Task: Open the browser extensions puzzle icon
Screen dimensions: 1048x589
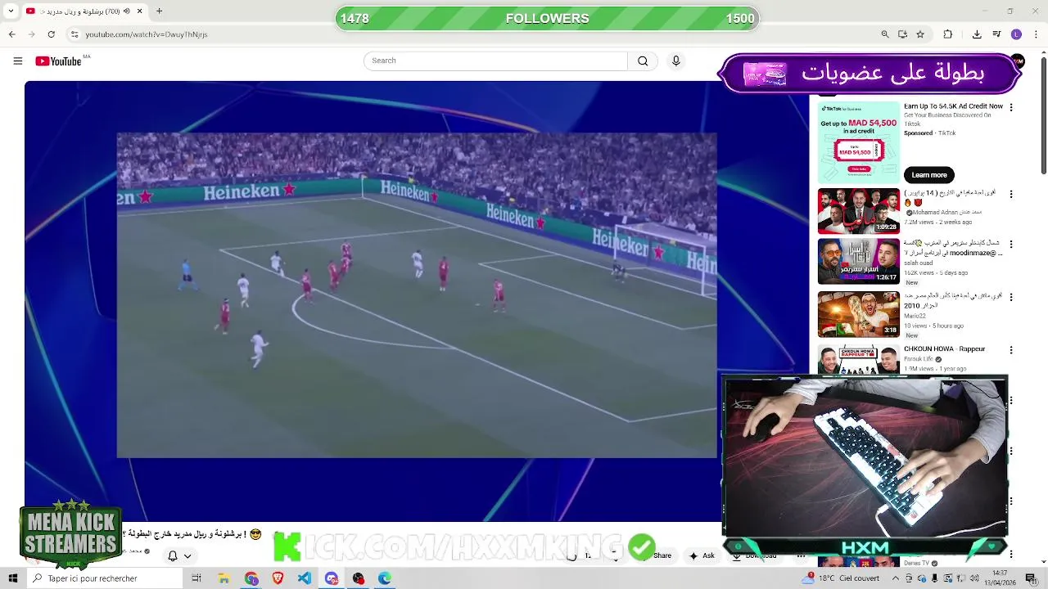Action: coord(948,34)
